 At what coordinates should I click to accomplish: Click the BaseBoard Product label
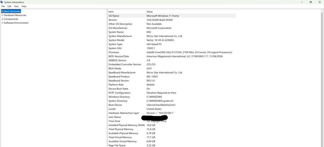pos(119,77)
